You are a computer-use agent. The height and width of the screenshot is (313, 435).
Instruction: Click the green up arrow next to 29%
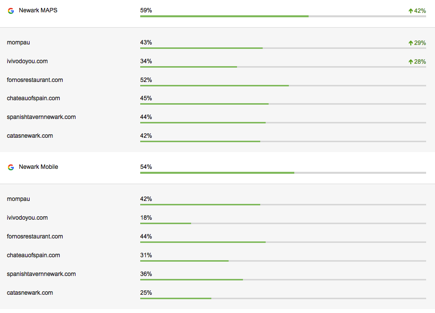coord(410,43)
